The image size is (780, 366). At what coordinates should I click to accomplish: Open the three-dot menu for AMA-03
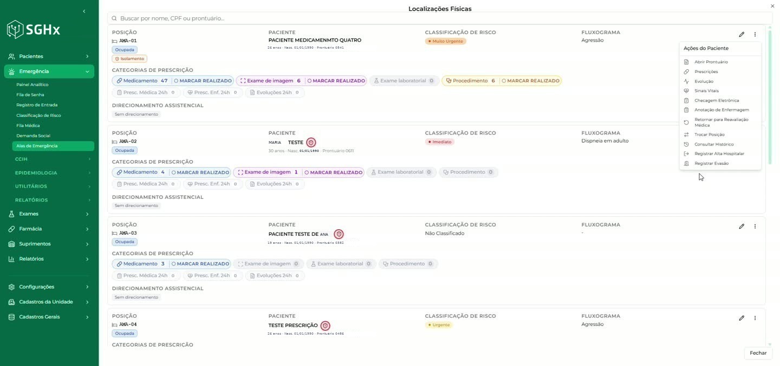click(x=755, y=227)
